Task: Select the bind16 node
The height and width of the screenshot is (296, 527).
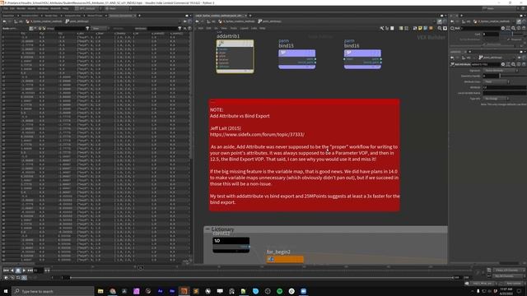Action: pos(362,59)
